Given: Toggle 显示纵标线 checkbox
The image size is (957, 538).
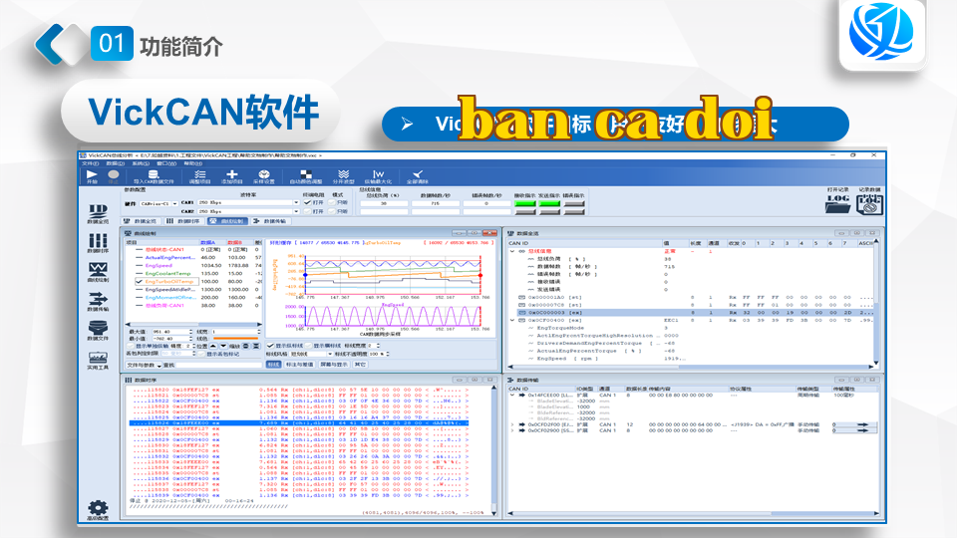Looking at the screenshot, I should (x=270, y=346).
